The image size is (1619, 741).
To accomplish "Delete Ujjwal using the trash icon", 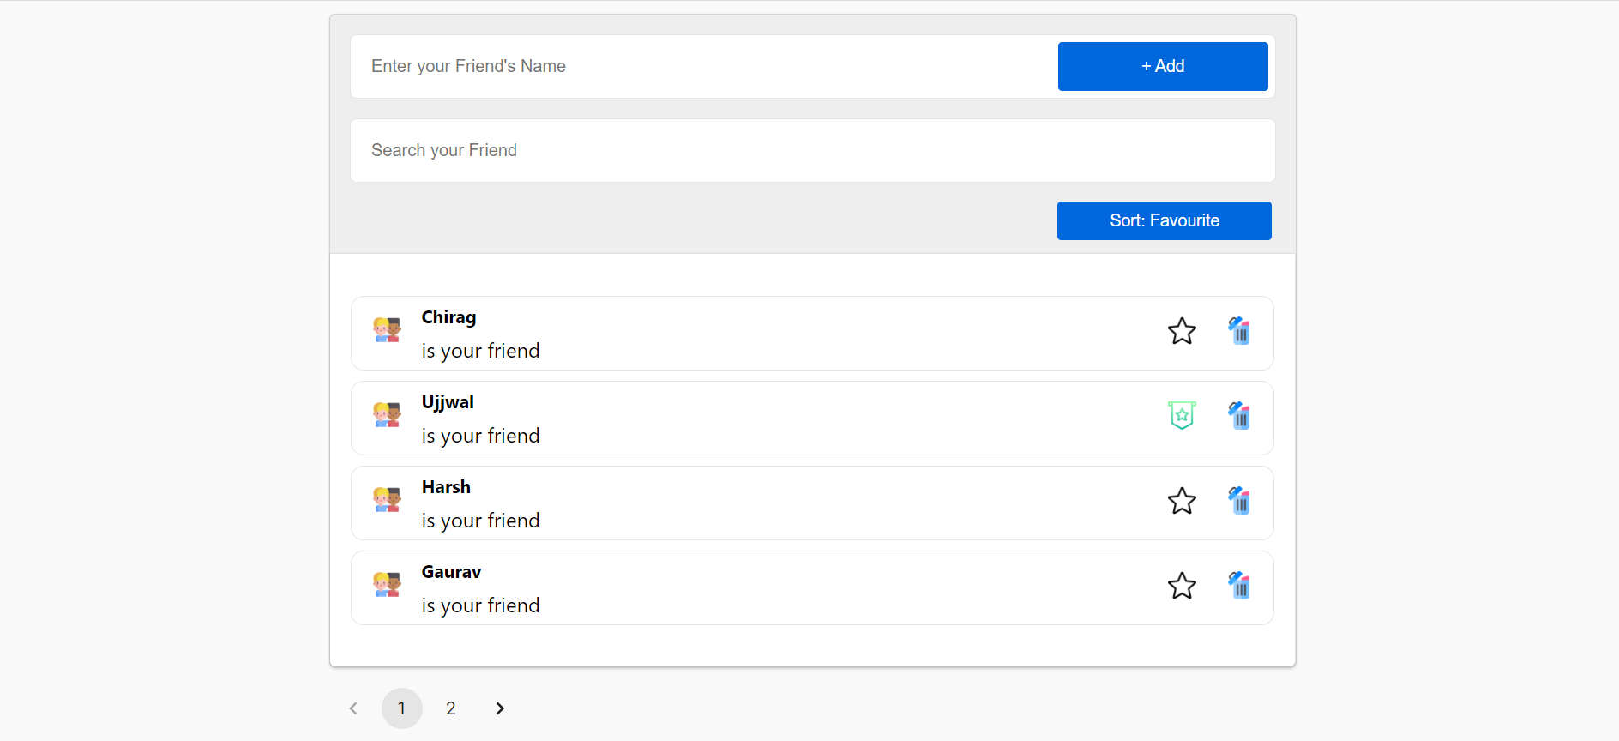I will [1239, 416].
